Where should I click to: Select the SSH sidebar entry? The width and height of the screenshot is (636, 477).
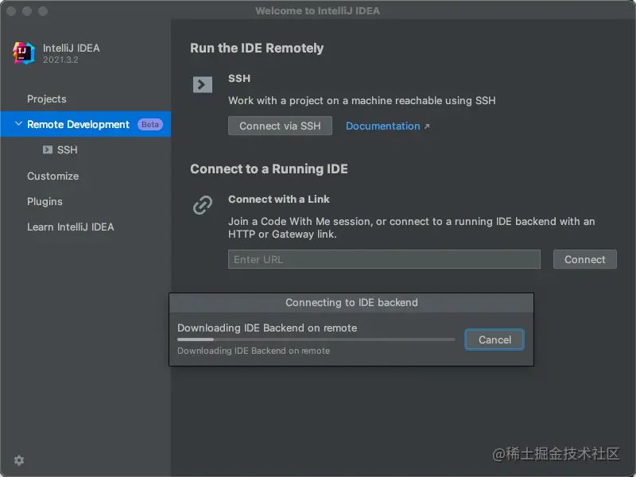coord(67,149)
